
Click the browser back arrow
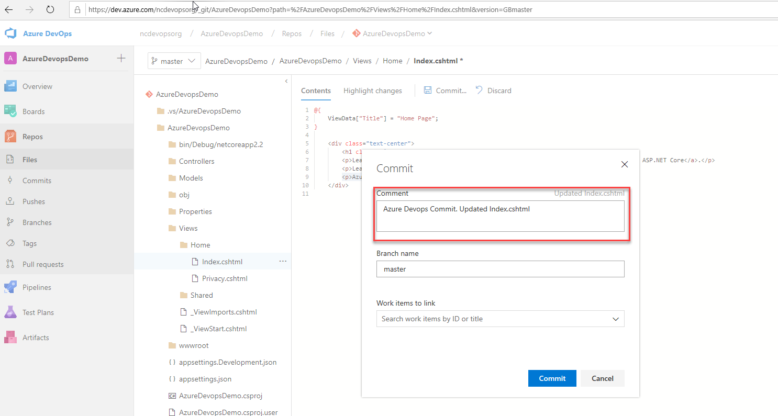point(9,9)
